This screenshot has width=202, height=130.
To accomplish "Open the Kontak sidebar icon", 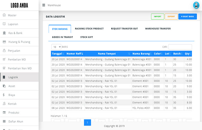I will click(x=4, y=104).
